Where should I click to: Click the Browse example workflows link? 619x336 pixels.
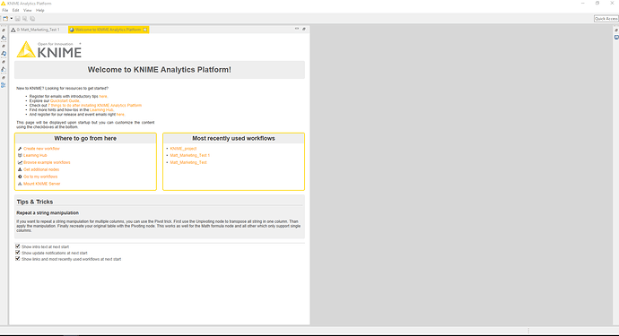point(47,162)
